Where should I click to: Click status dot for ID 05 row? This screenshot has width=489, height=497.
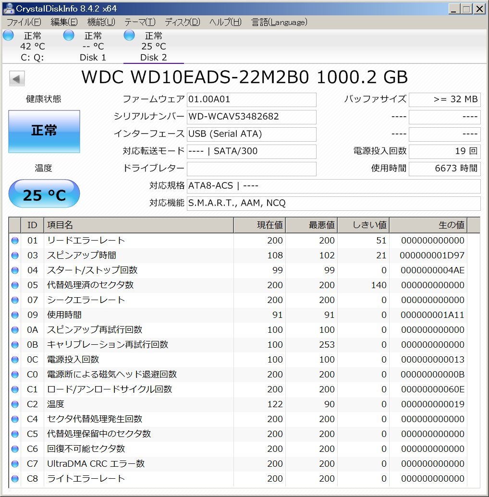point(15,285)
